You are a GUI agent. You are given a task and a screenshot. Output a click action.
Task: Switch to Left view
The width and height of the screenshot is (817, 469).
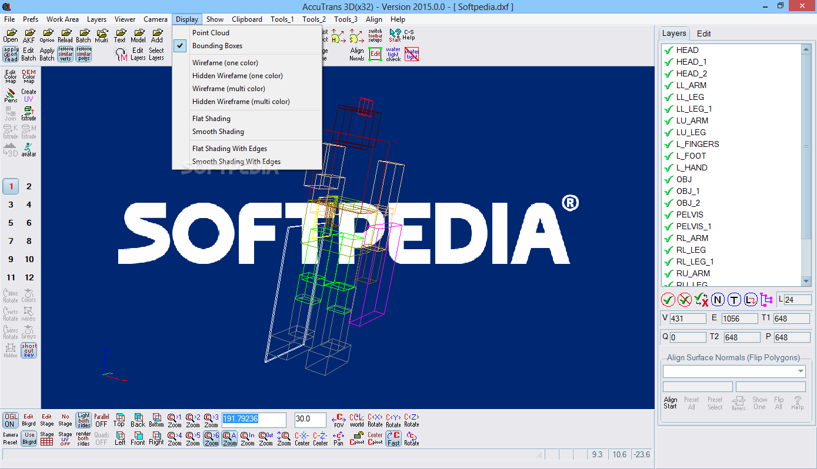click(119, 438)
